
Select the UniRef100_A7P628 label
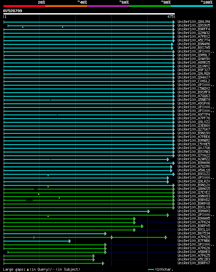tap(194, 237)
